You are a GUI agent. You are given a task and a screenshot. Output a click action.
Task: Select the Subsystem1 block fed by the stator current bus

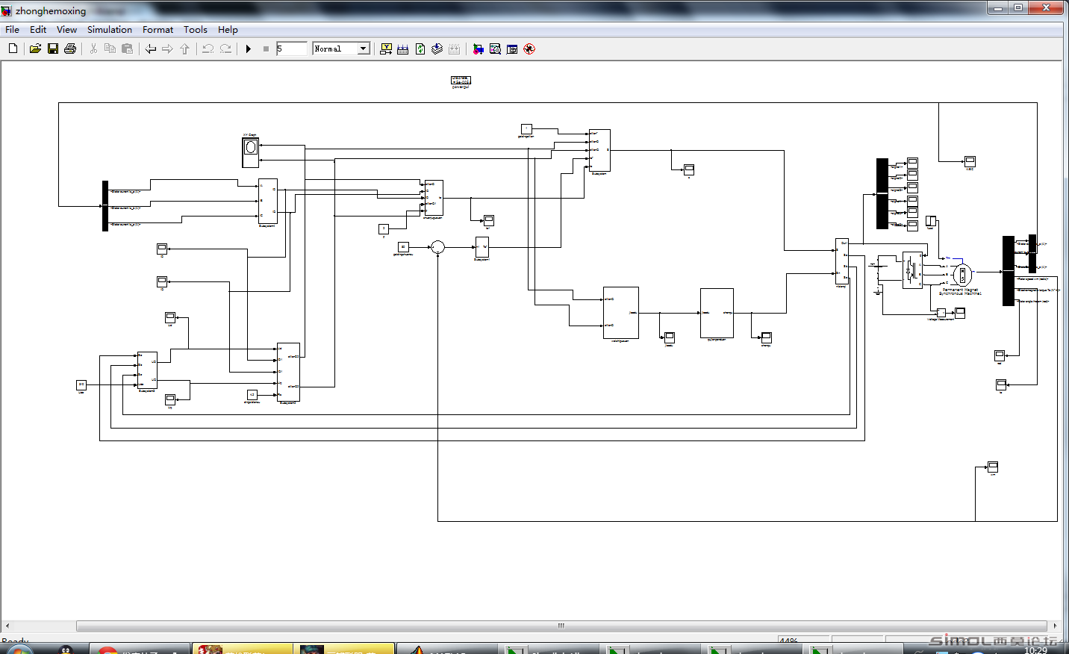(x=268, y=201)
